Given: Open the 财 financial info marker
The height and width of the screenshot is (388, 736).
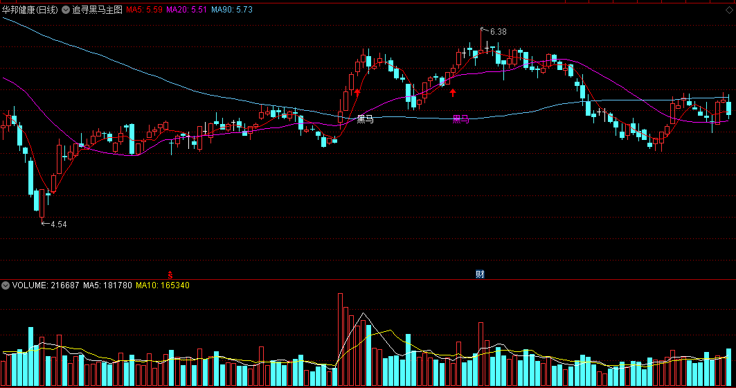Looking at the screenshot, I should (x=480, y=274).
